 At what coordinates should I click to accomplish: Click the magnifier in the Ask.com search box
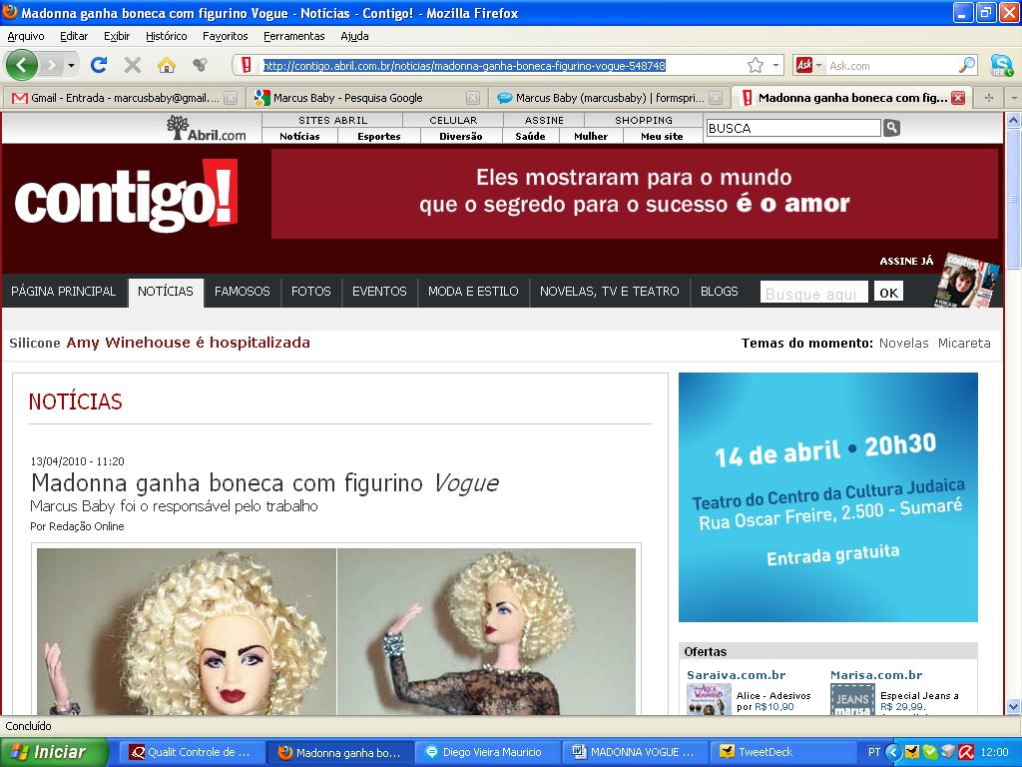pos(967,65)
